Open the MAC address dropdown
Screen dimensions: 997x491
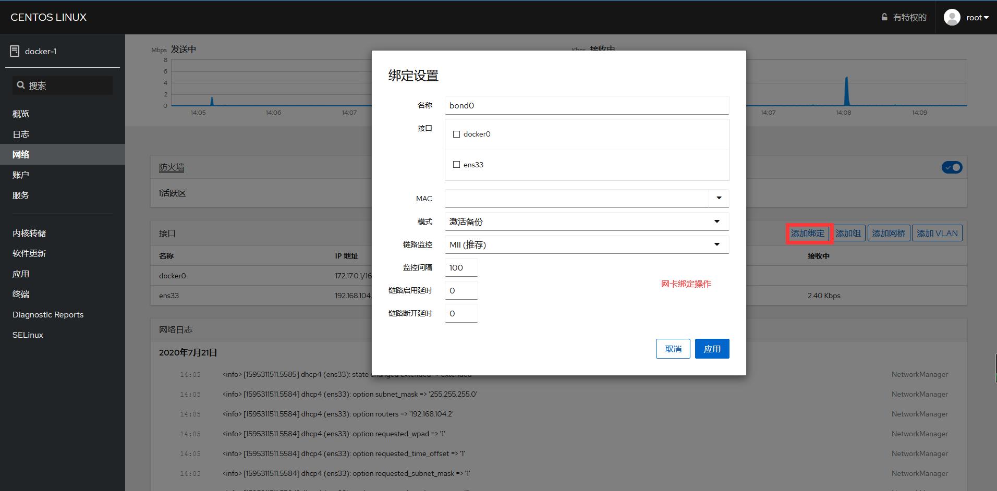[x=719, y=198]
